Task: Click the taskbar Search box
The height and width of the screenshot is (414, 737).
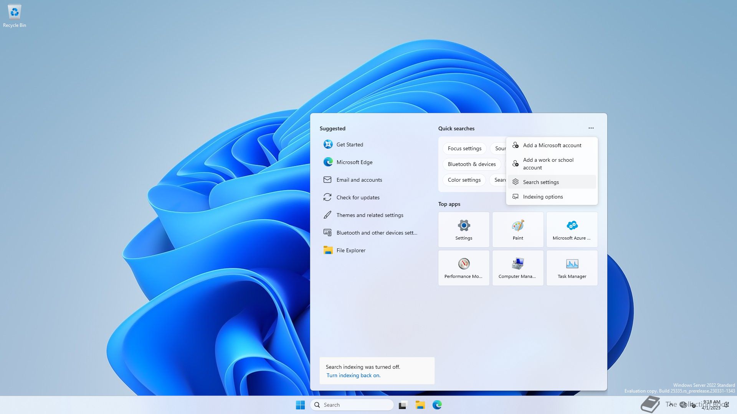Action: pos(352,405)
